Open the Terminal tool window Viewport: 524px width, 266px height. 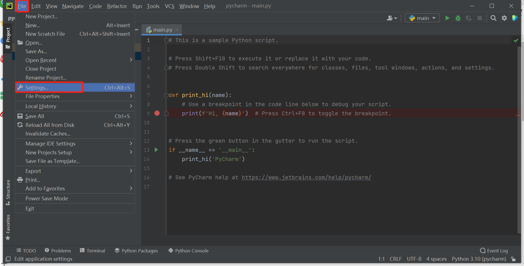[93, 250]
